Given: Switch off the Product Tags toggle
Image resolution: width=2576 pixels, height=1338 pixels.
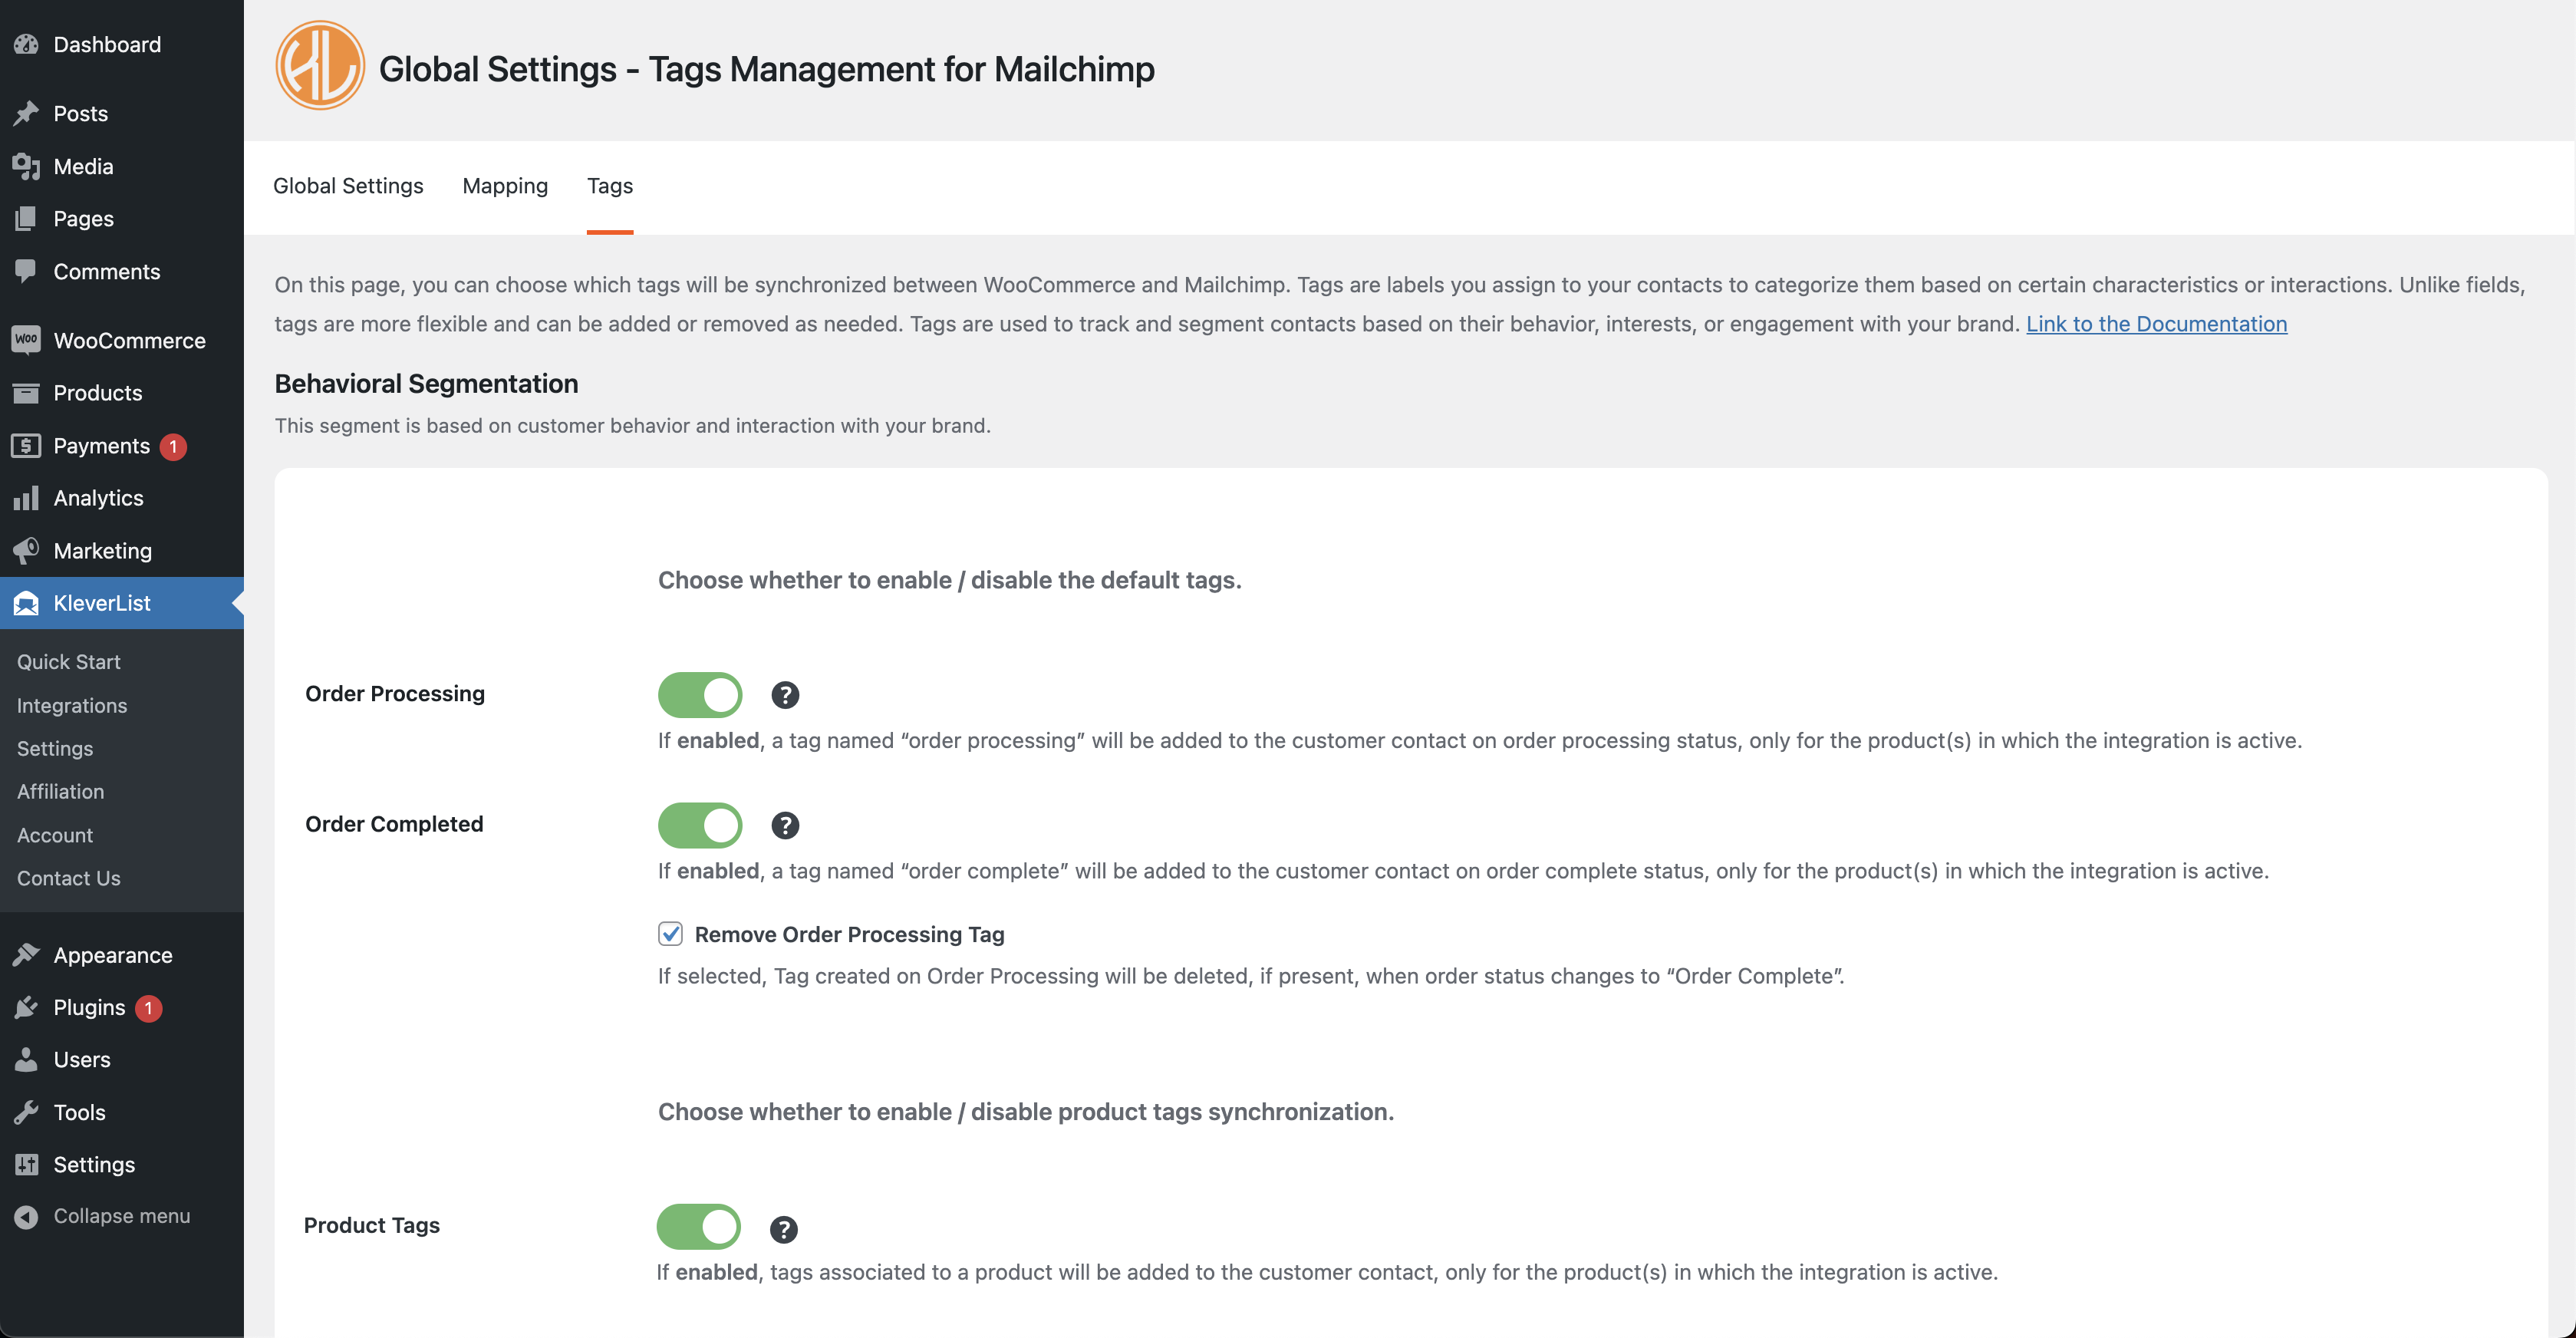Looking at the screenshot, I should (x=698, y=1227).
